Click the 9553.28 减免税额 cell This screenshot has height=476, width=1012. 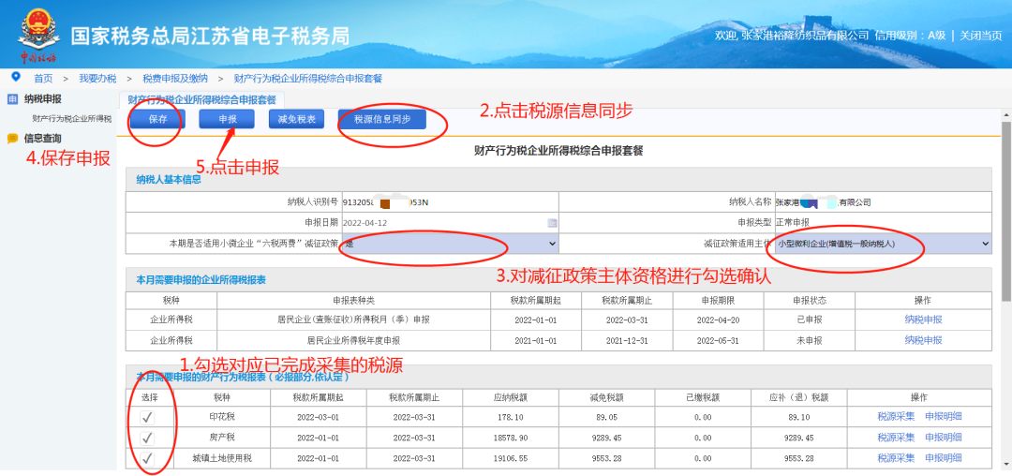pos(605,458)
